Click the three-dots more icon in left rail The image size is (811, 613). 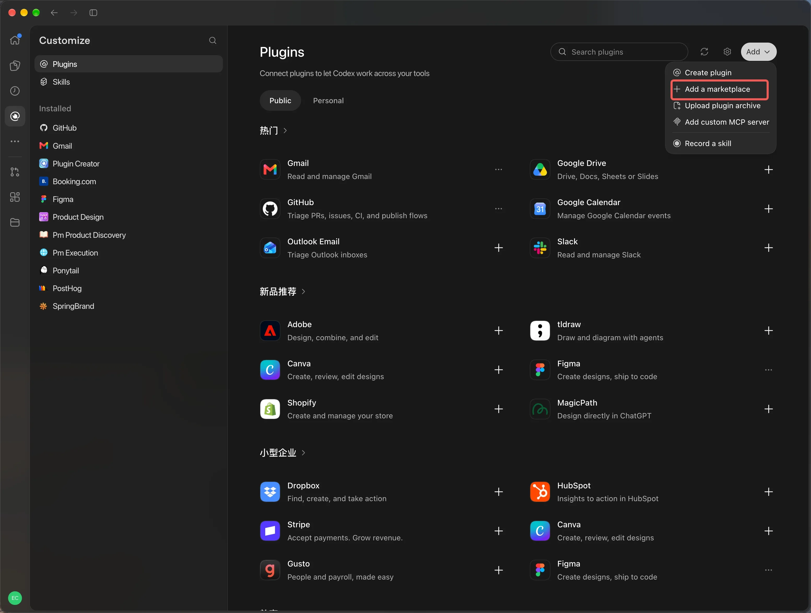tap(15, 142)
